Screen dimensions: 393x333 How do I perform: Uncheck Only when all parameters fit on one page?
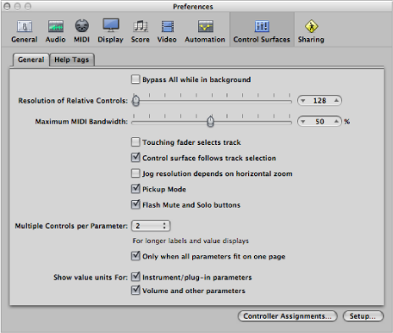point(136,256)
